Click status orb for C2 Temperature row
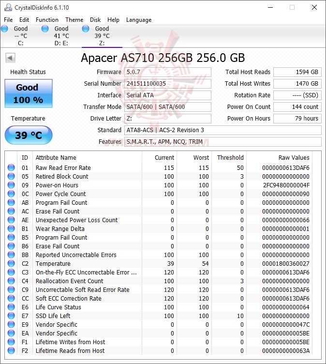The height and width of the screenshot is (364, 326). 11,263
